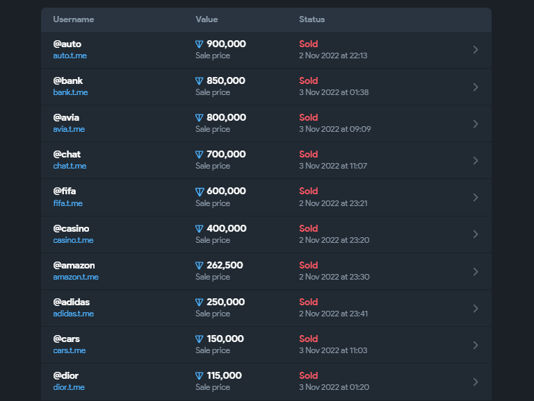Open the avia.t.me link
Viewport: 534px width, 401px height.
pos(69,129)
